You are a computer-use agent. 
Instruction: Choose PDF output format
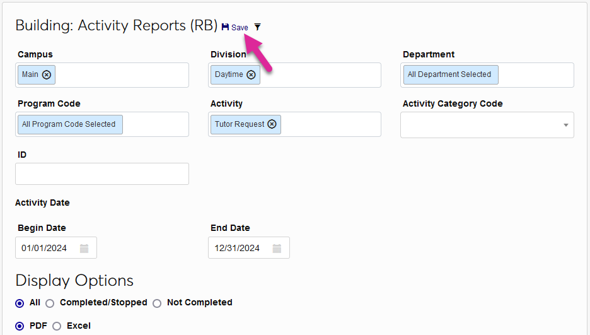pyautogui.click(x=20, y=326)
